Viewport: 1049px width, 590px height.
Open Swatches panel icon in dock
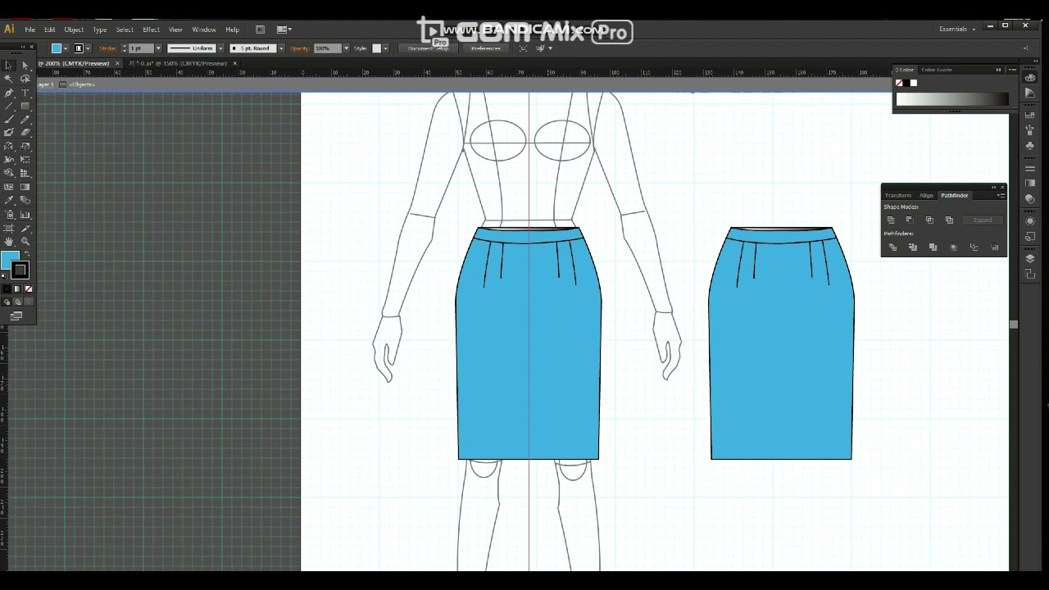click(1030, 115)
